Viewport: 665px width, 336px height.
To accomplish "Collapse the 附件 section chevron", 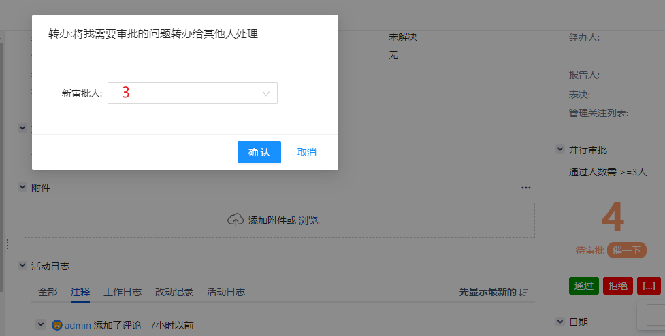I will 22,187.
